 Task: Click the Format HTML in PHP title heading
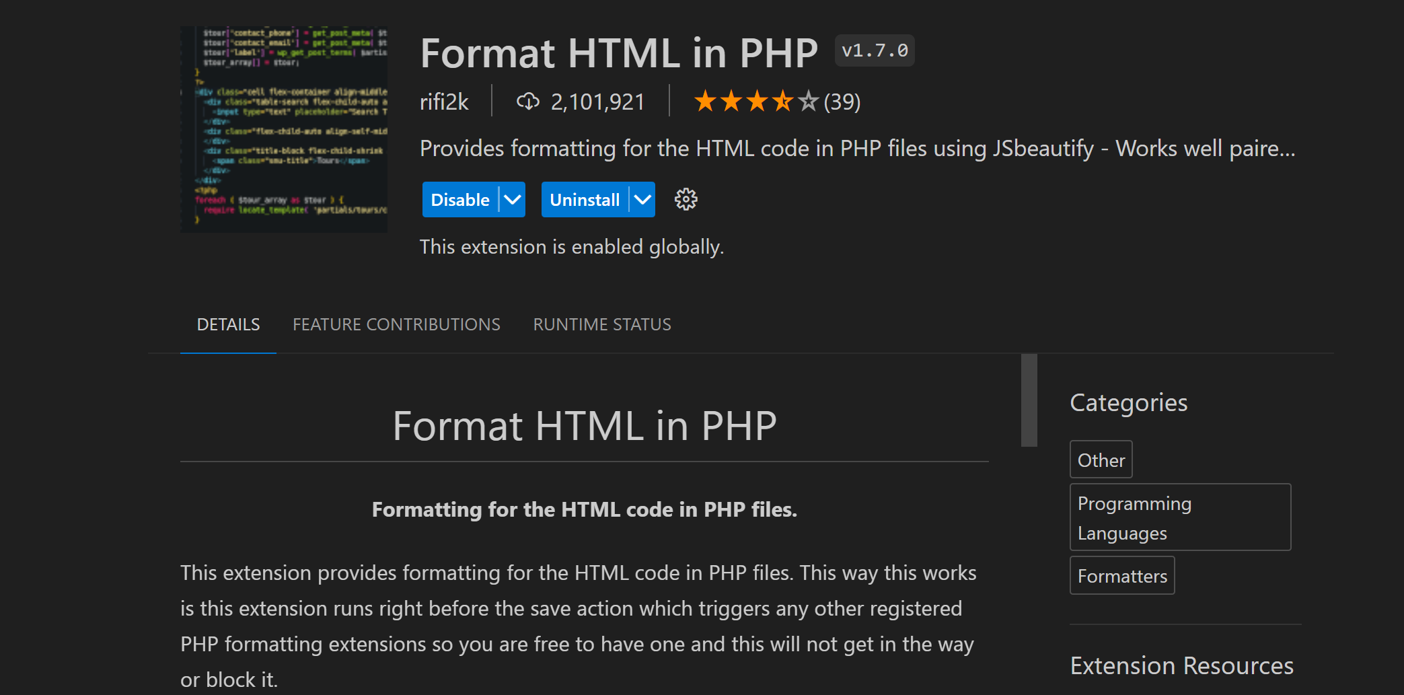(x=618, y=52)
